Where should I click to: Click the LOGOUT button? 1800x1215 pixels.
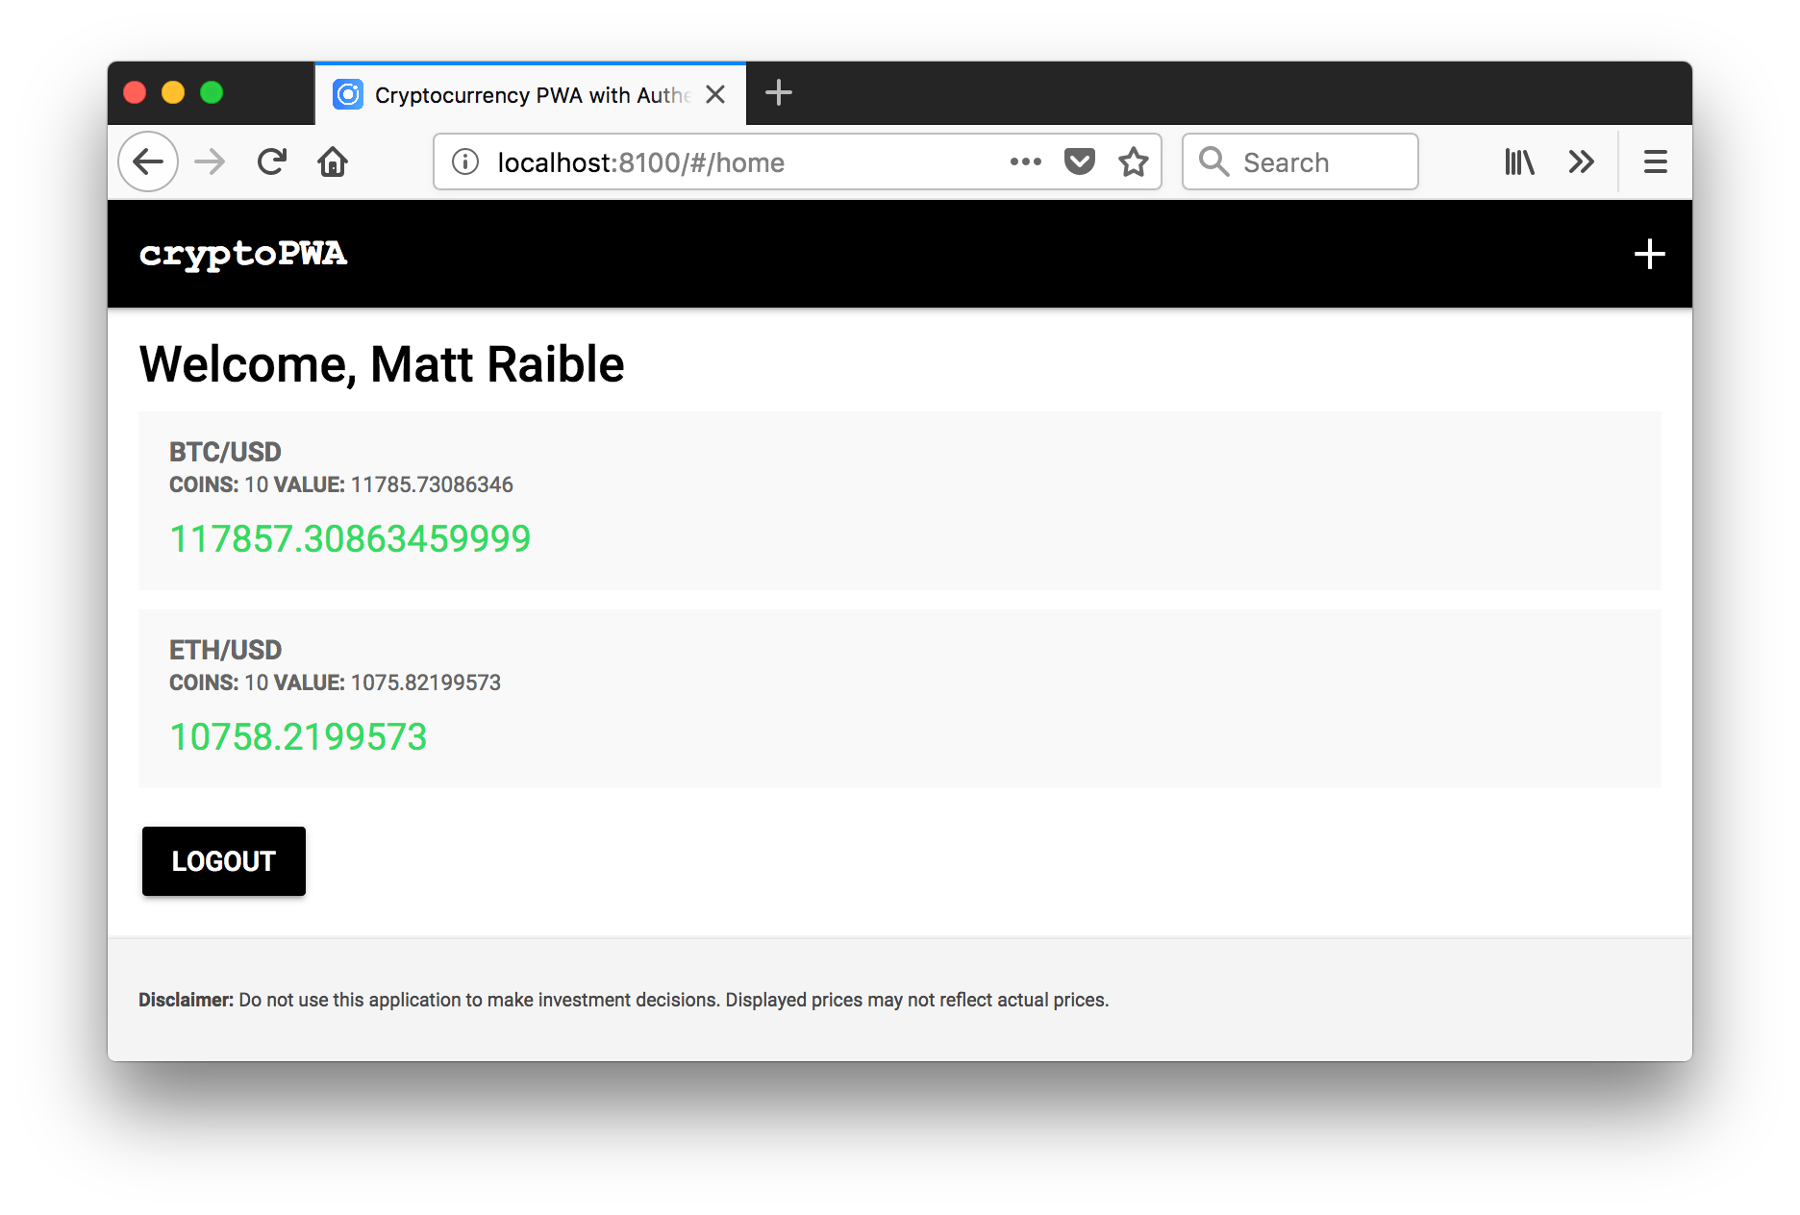point(224,861)
